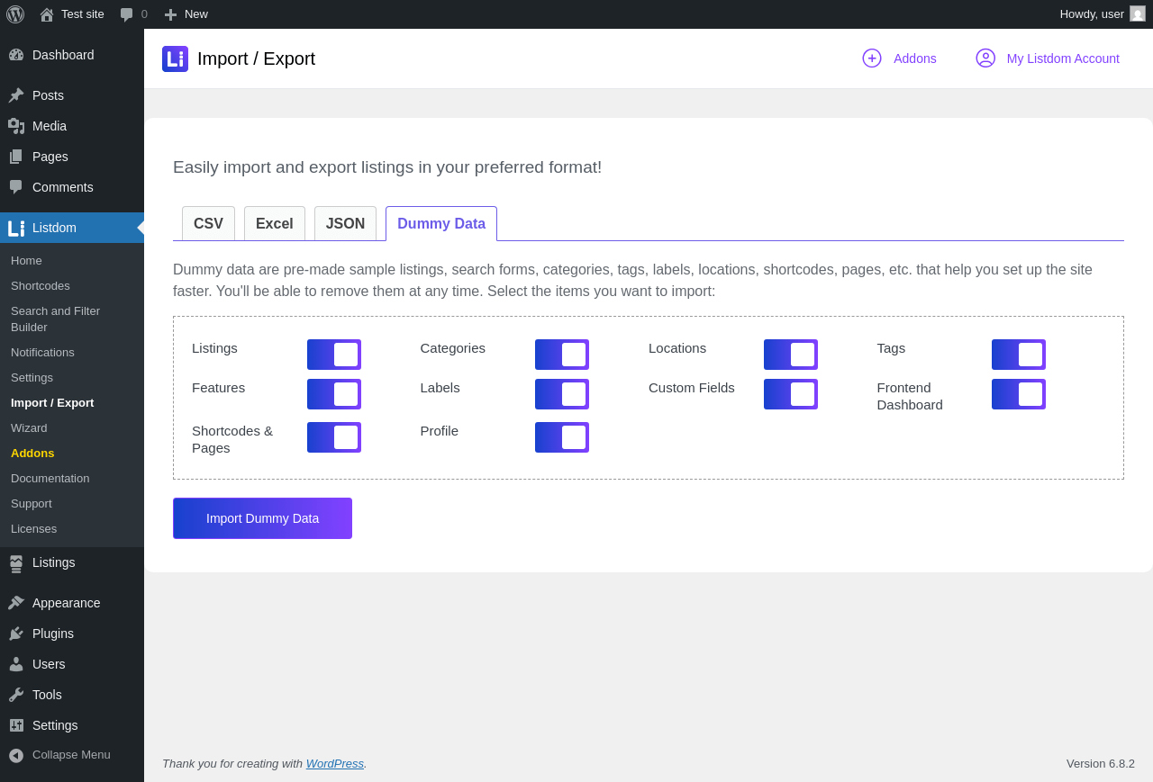Disable the Locations switch
The height and width of the screenshot is (782, 1153).
click(x=791, y=355)
